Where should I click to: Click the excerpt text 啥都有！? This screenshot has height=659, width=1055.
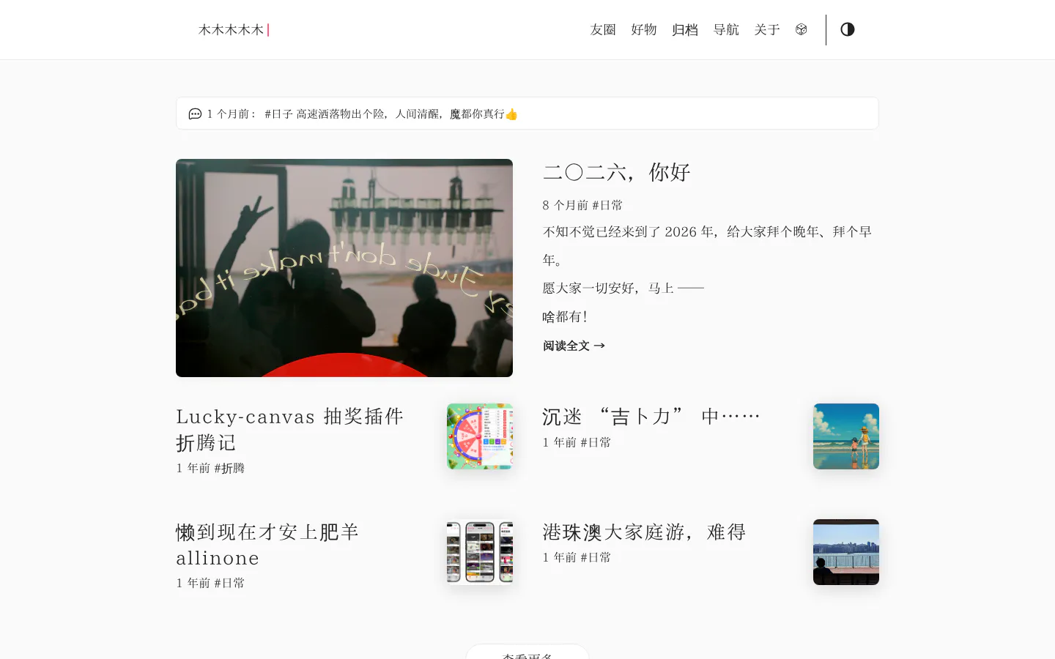point(565,316)
